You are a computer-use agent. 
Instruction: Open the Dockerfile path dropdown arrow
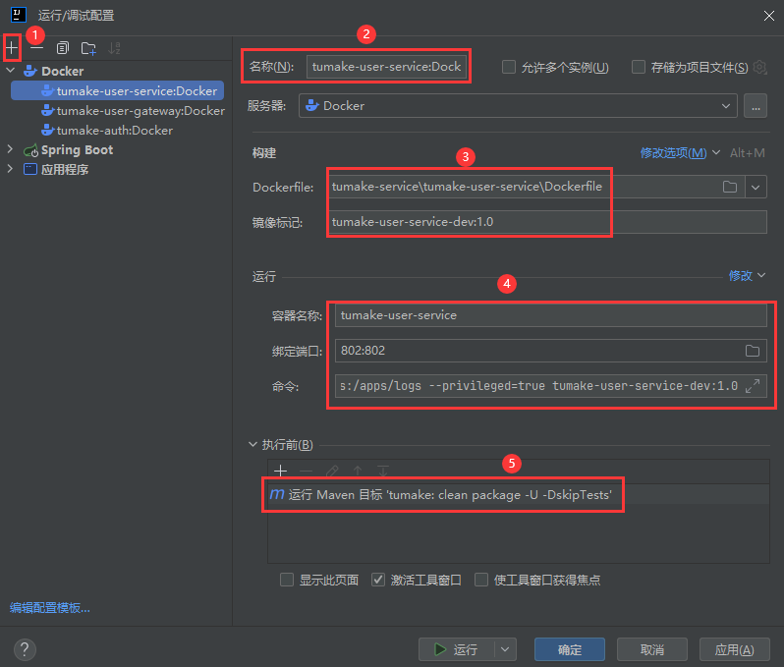tap(756, 187)
